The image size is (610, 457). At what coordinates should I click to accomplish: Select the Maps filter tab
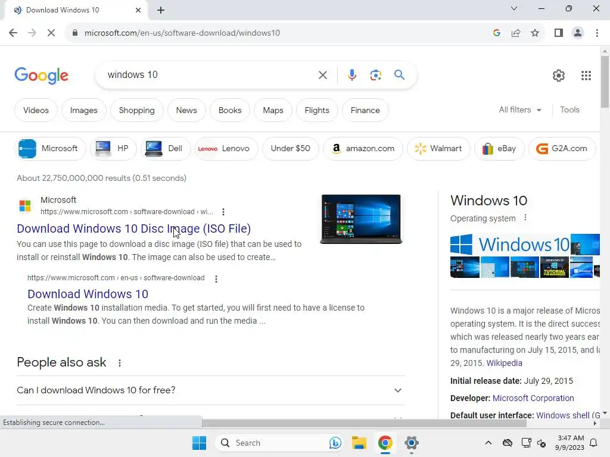[x=273, y=110]
